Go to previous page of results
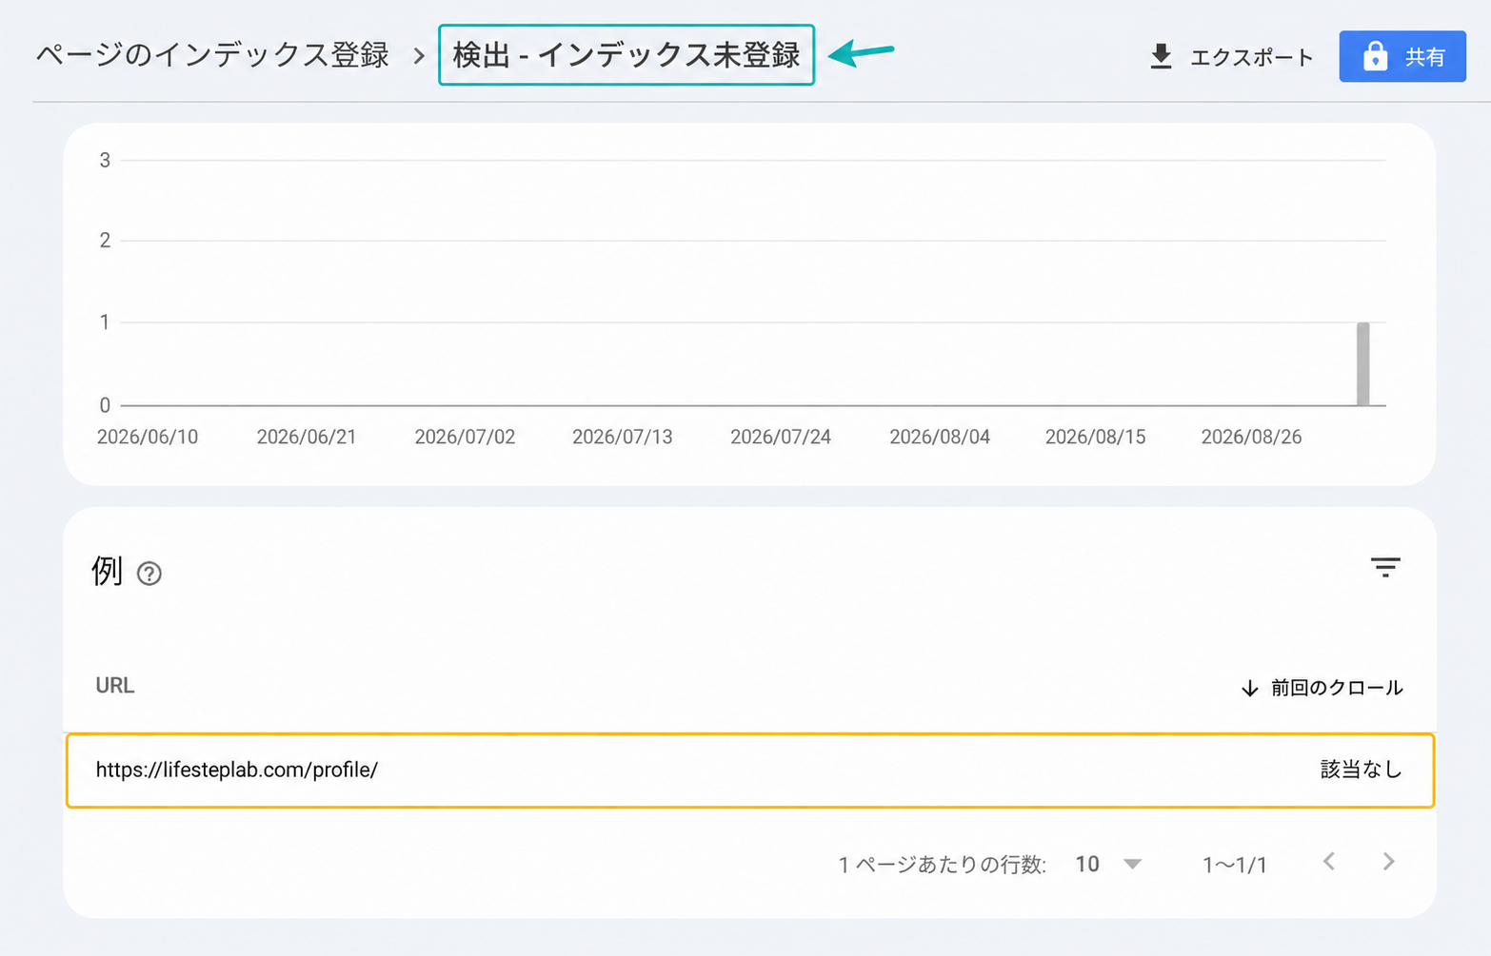The image size is (1491, 956). point(1329,862)
